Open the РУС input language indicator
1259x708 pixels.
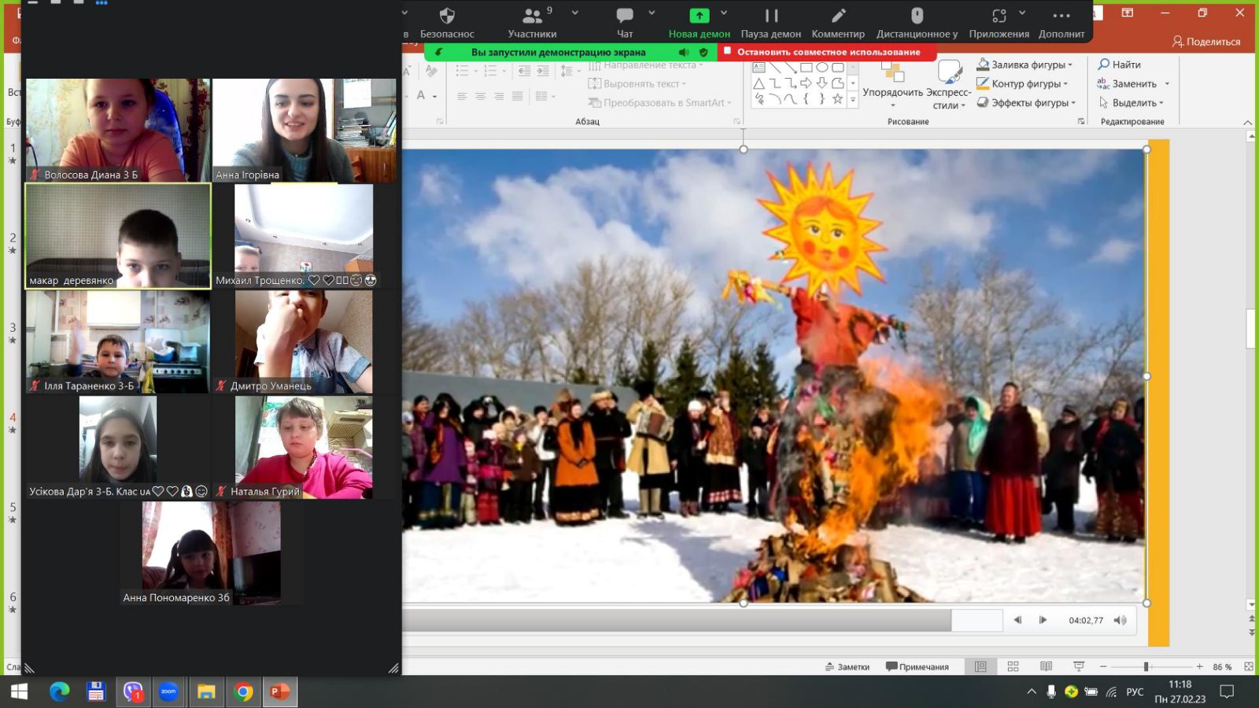point(1135,691)
